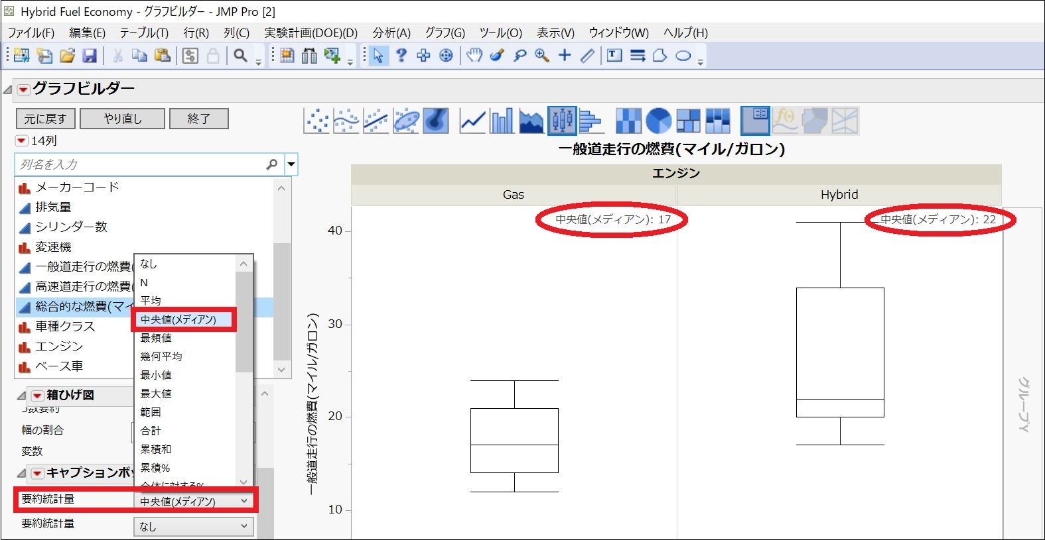Image resolution: width=1045 pixels, height=540 pixels.
Task: Select the text Annotate tool
Action: pyautogui.click(x=614, y=56)
